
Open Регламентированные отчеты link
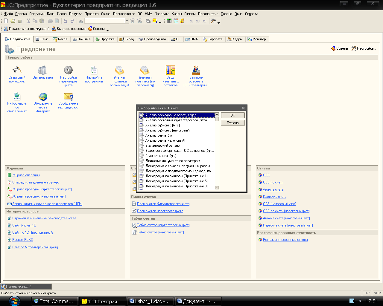coord(285,240)
